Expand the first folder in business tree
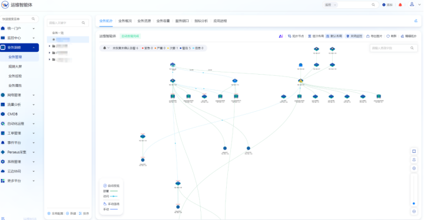The width and height of the screenshot is (424, 220). tap(49, 46)
